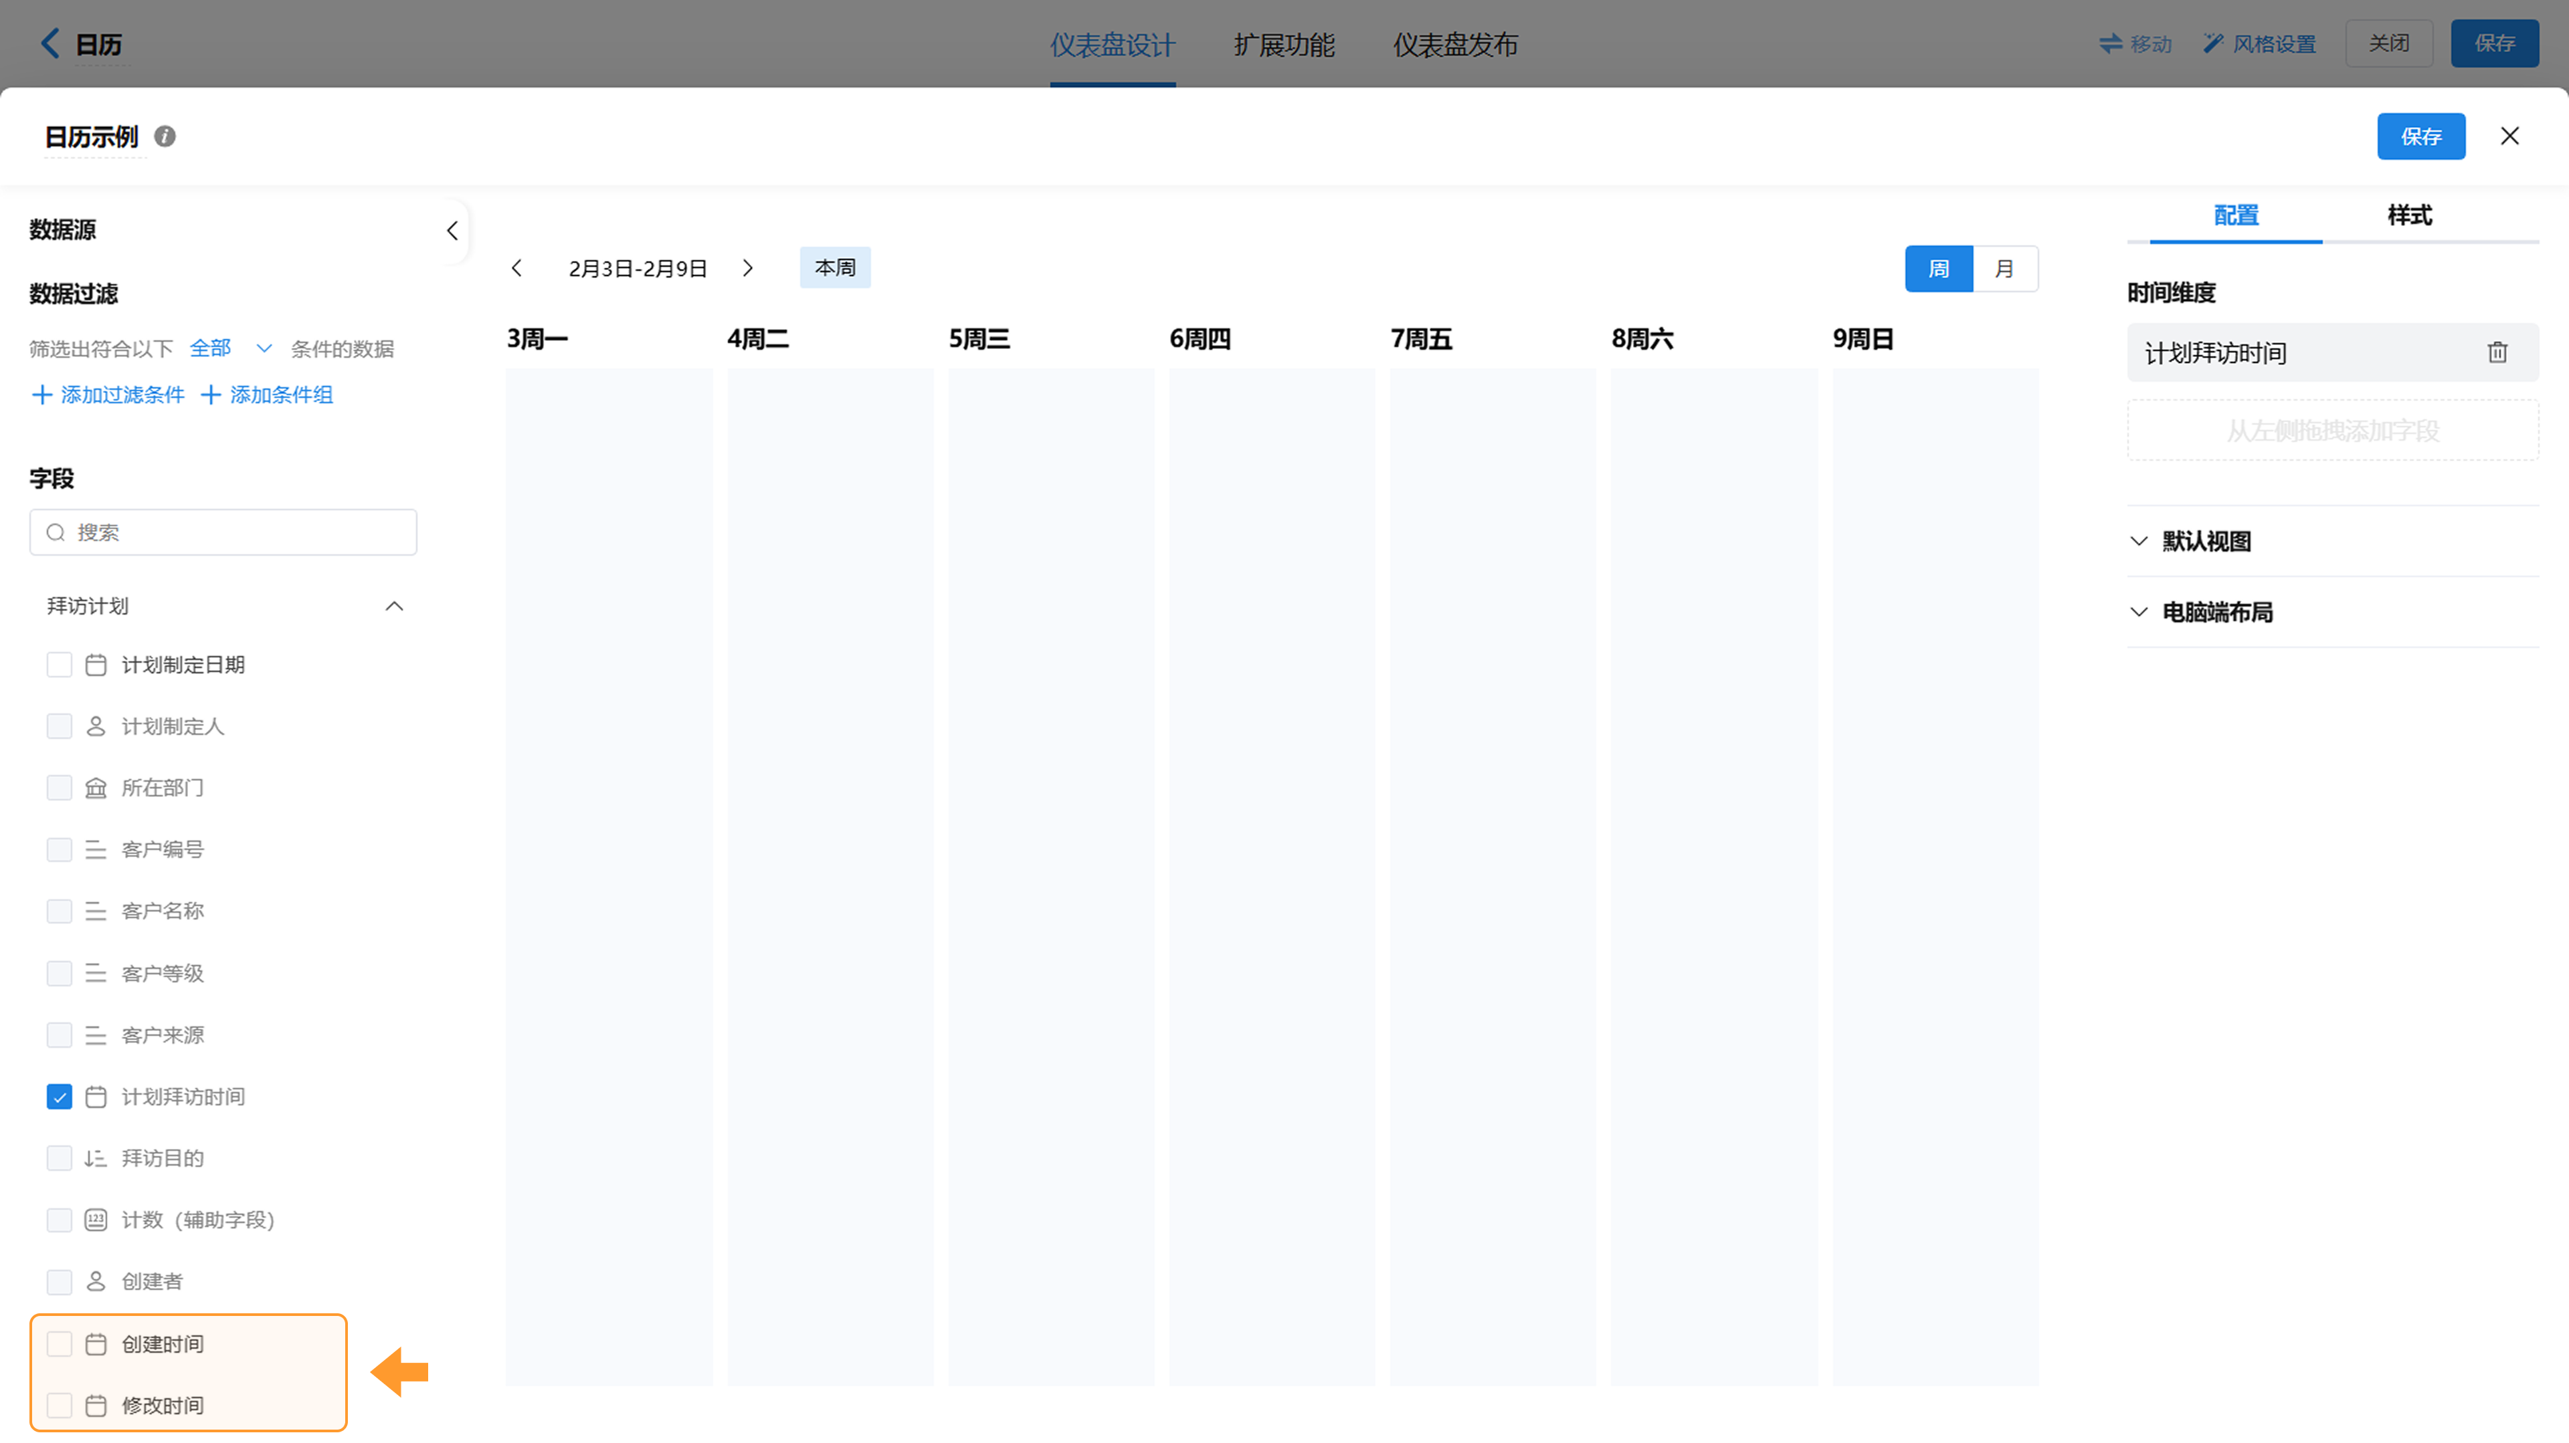This screenshot has height=1443, width=2569.
Task: Click the 本周 button
Action: (836, 268)
